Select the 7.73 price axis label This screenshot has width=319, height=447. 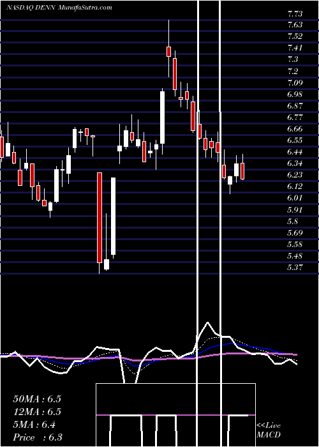point(295,13)
